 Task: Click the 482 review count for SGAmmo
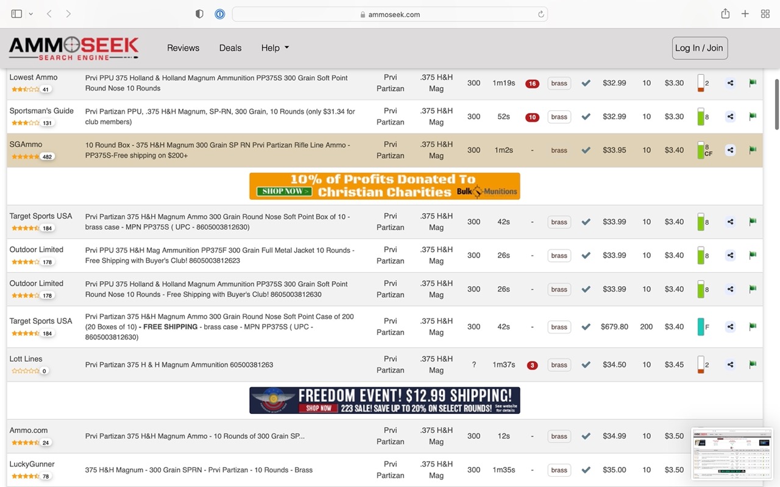tap(47, 156)
